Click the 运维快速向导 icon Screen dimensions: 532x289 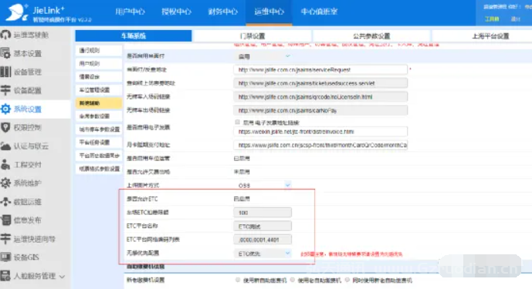pyautogui.click(x=5, y=238)
